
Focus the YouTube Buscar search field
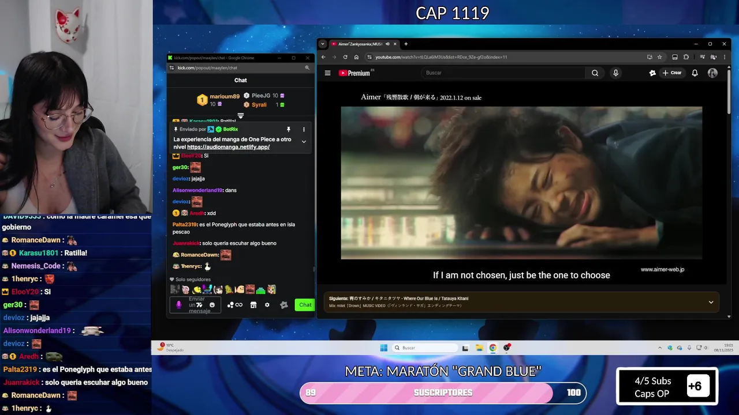coord(504,73)
